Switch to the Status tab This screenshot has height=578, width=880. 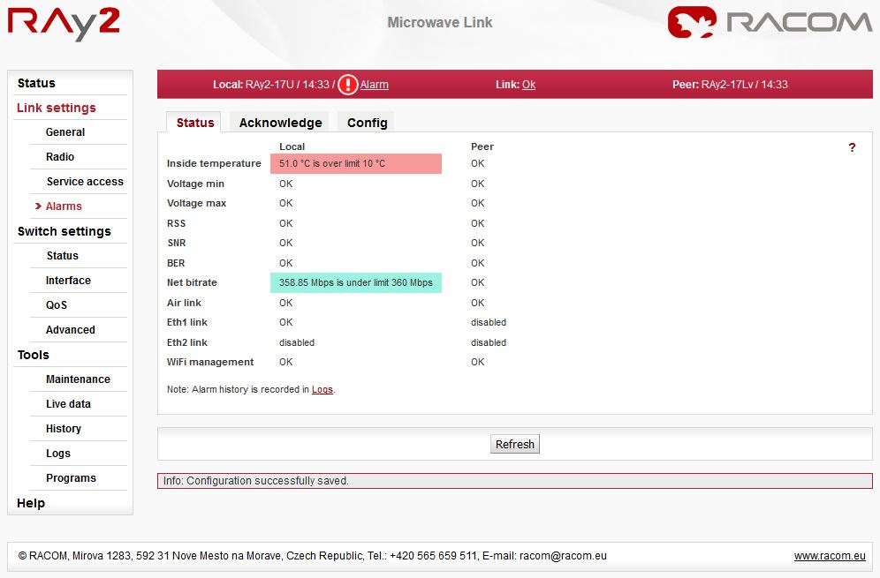pos(194,123)
